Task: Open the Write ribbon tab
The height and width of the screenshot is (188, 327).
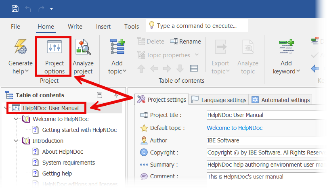Action: click(x=75, y=27)
